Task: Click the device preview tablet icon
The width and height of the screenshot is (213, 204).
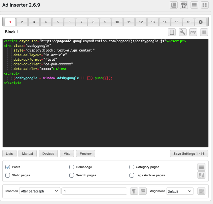Action: [x=172, y=32]
